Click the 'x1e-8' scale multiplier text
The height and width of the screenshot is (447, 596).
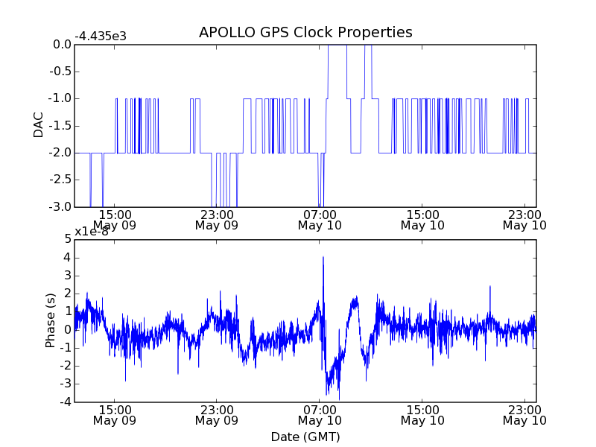click(91, 232)
